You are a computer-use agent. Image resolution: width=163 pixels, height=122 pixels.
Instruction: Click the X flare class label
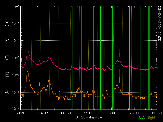7,23
